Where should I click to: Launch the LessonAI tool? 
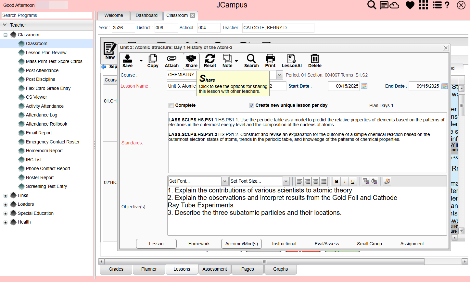pos(292,61)
